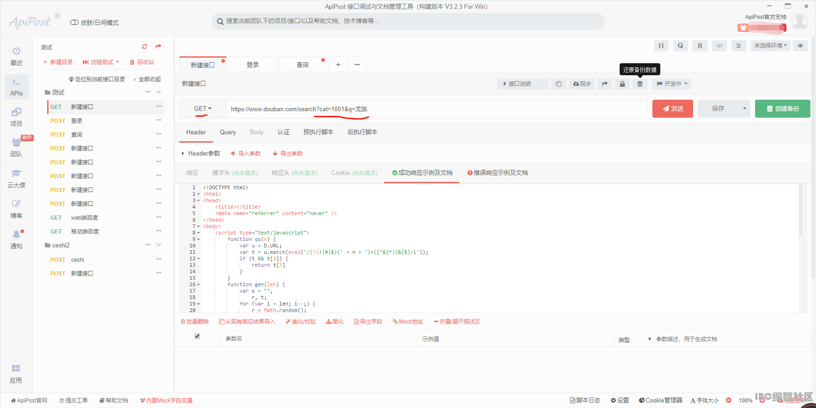This screenshot has height=408, width=816.
Task: Click the H toolbar icon
Action: coord(661,46)
